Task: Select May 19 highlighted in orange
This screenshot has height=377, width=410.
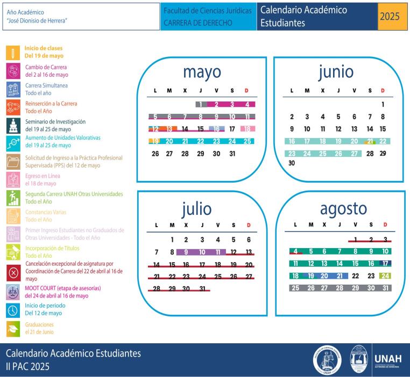Action: 155,141
